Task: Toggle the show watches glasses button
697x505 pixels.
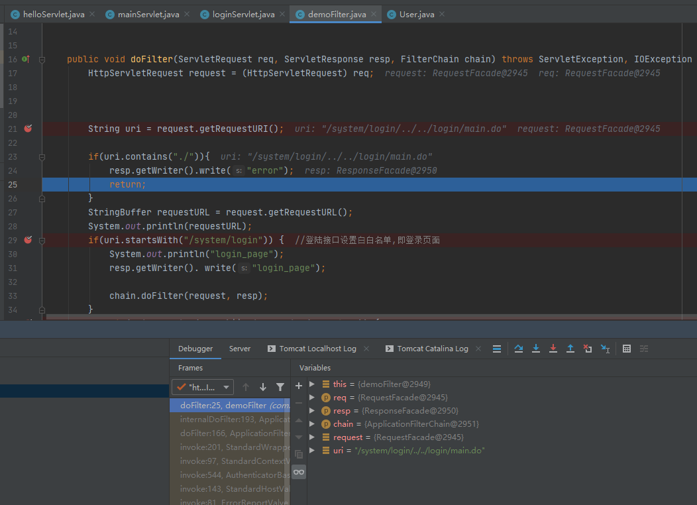Action: point(299,472)
